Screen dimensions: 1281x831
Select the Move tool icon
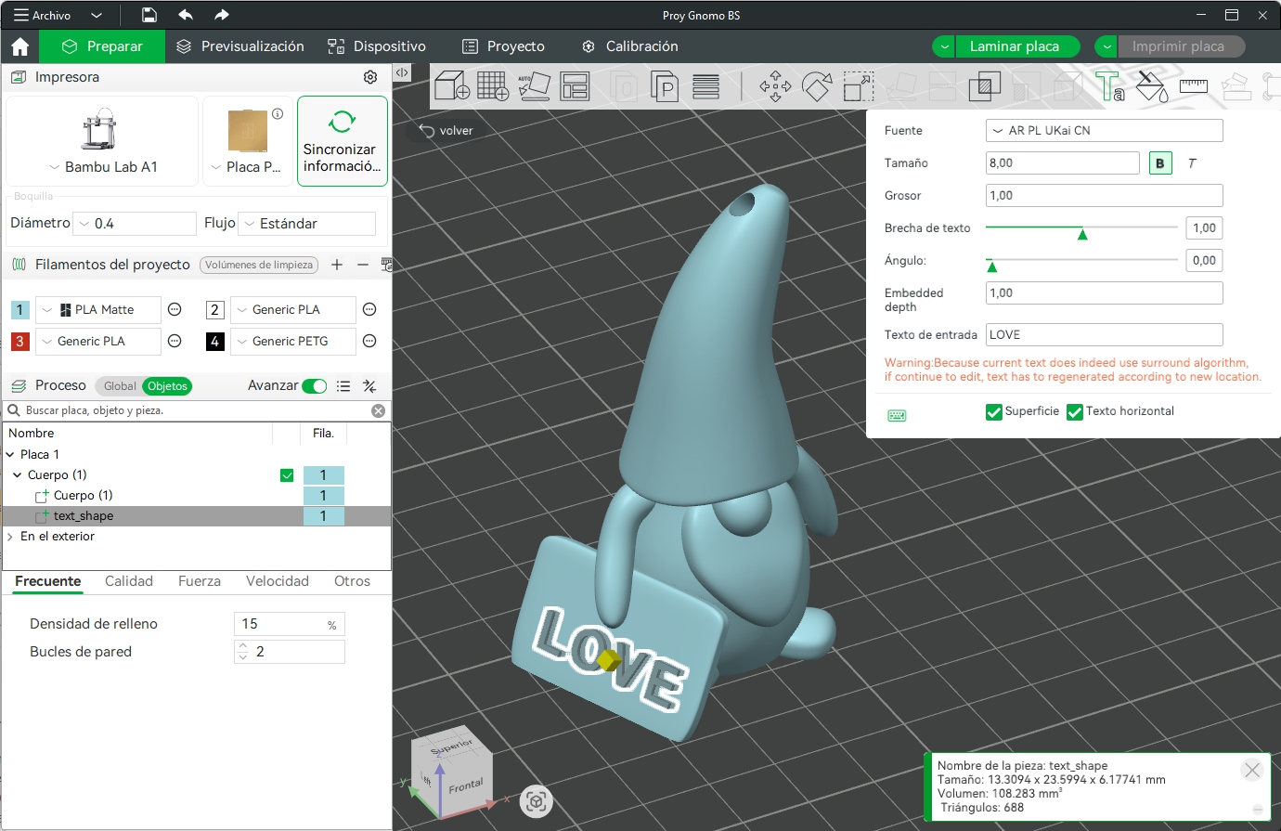pyautogui.click(x=775, y=86)
